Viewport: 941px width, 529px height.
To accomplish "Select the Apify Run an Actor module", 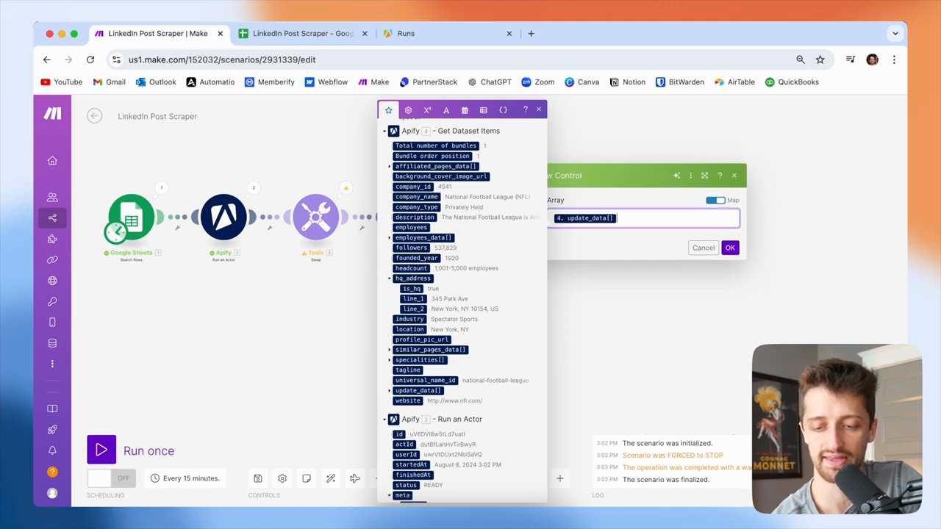I will (223, 217).
